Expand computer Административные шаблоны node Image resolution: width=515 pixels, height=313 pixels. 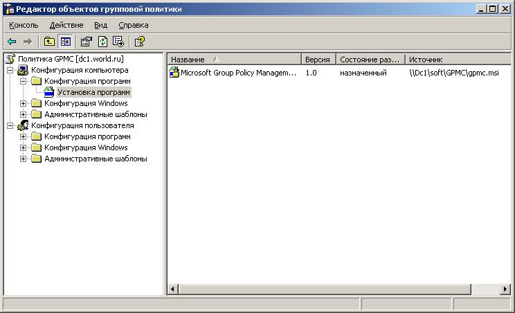(23, 114)
